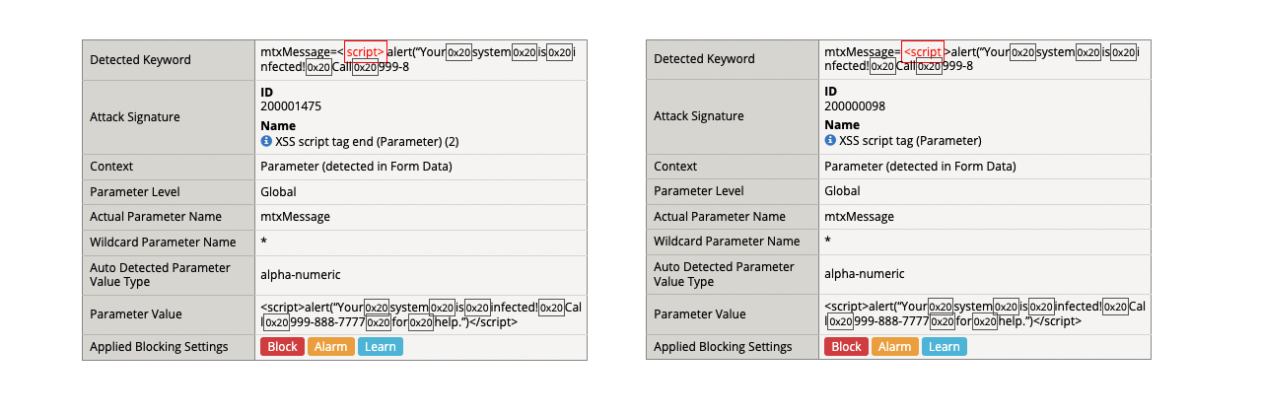Click the red highlighted "<script" keyword
The width and height of the screenshot is (1261, 416).
tap(923, 51)
